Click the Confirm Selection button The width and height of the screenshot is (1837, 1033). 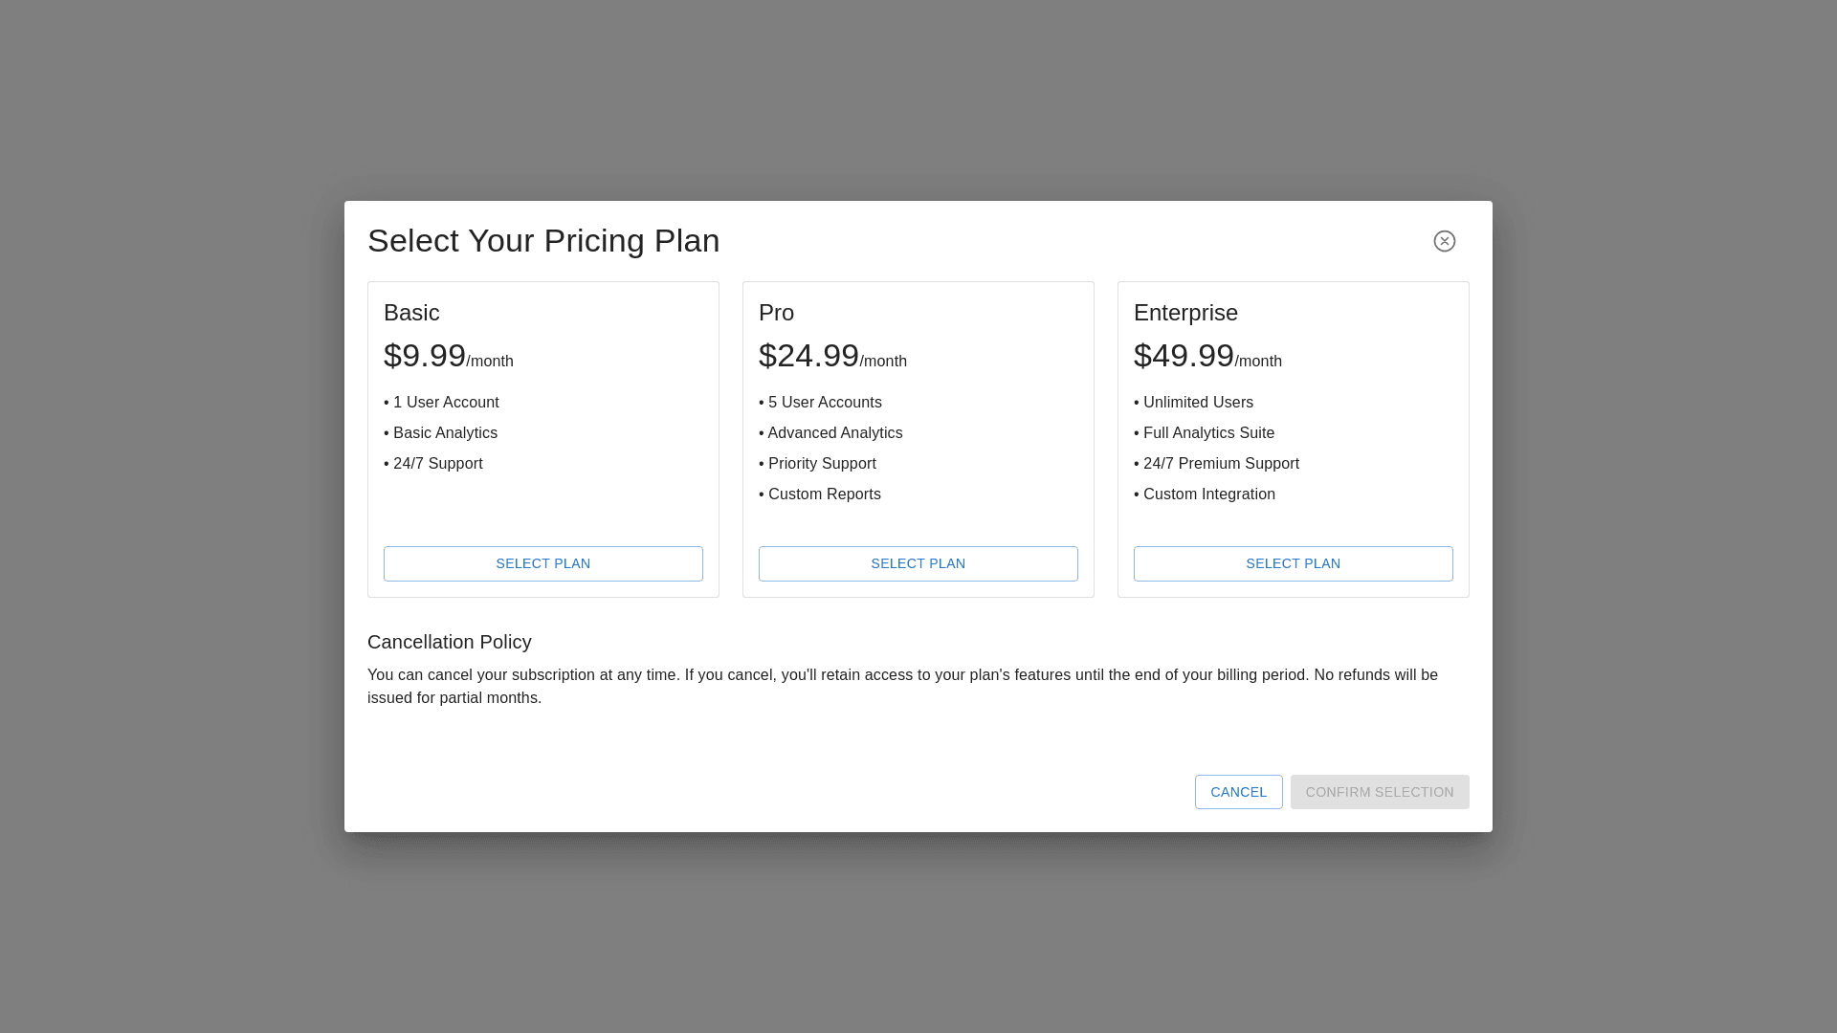coord(1379,792)
